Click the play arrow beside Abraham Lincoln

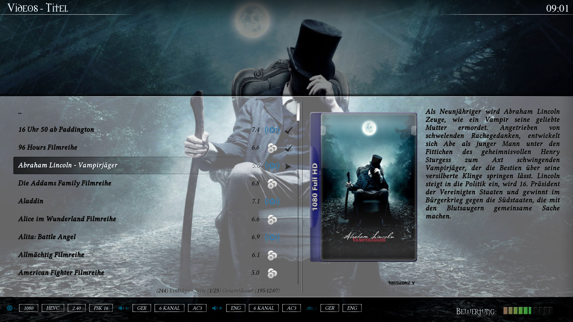tap(288, 166)
